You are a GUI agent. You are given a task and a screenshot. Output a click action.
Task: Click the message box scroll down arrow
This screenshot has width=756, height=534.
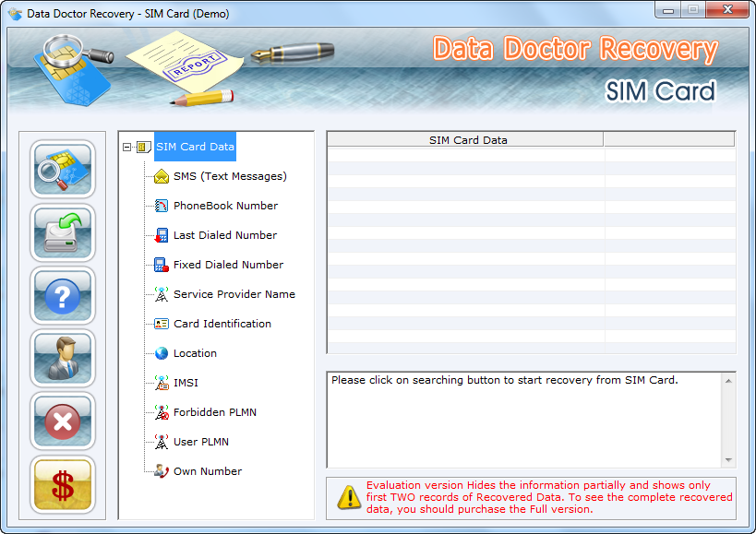click(x=728, y=460)
